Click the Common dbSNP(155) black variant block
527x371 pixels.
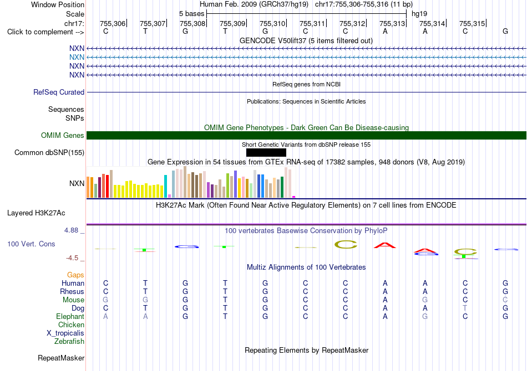(266, 153)
